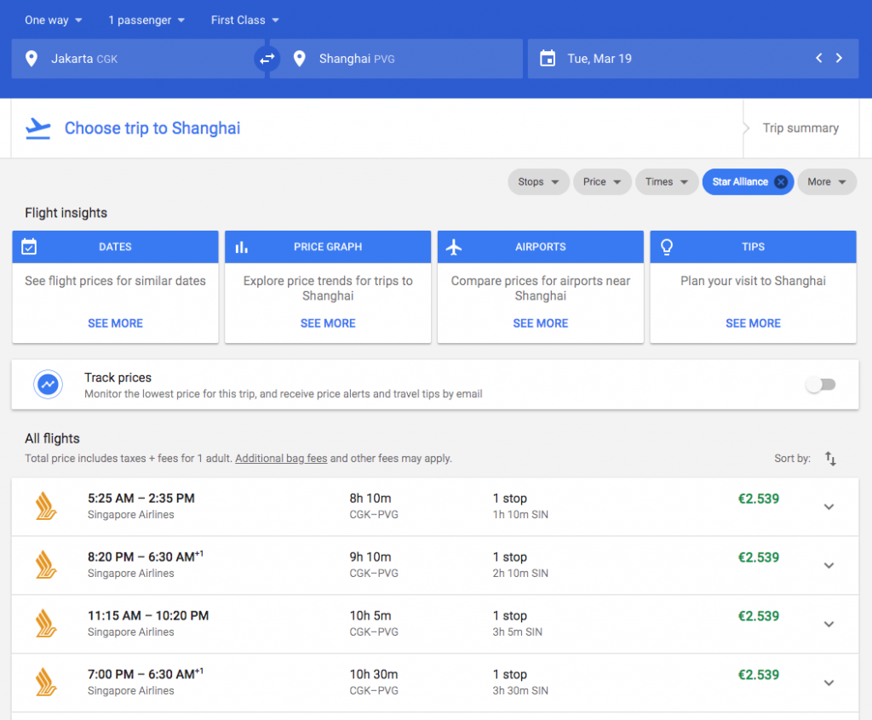
Task: Go to next day arrow
Action: [x=839, y=58]
